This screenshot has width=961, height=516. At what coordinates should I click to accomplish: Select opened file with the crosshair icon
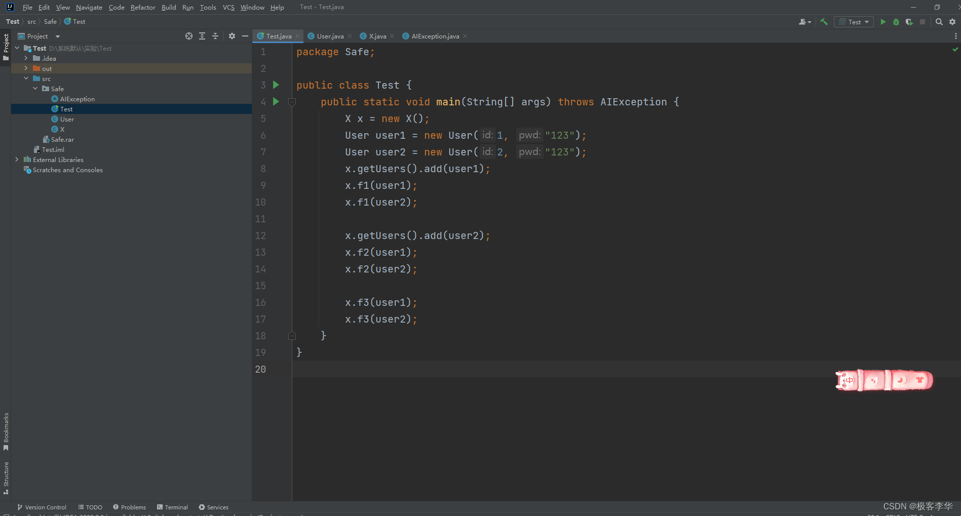tap(189, 36)
